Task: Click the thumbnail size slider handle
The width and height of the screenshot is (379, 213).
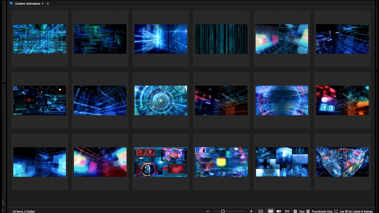Action: tap(223, 211)
